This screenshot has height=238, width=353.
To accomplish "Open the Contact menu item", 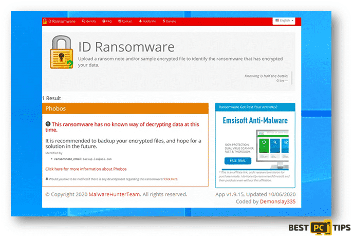I will coord(125,21).
